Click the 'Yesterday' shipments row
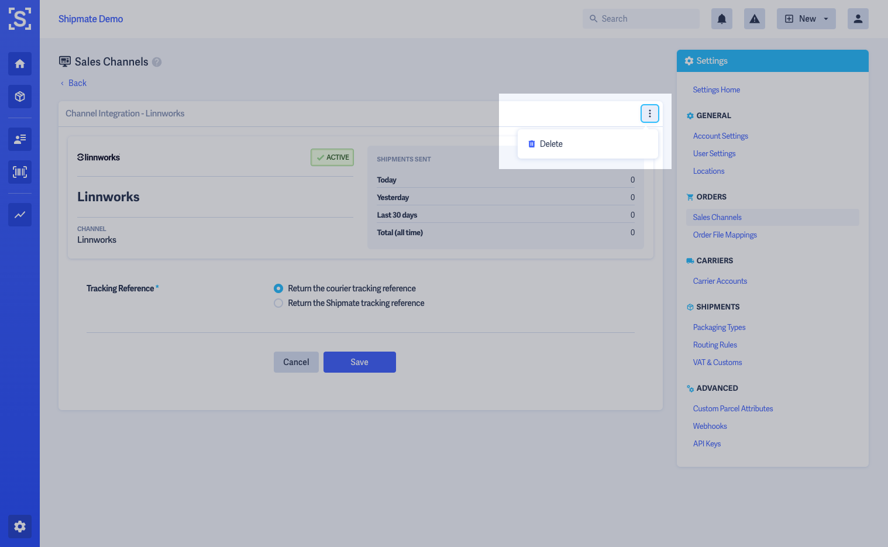The width and height of the screenshot is (888, 547). (x=505, y=197)
